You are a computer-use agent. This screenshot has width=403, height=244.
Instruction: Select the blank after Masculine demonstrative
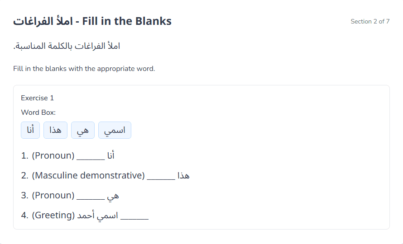161,176
